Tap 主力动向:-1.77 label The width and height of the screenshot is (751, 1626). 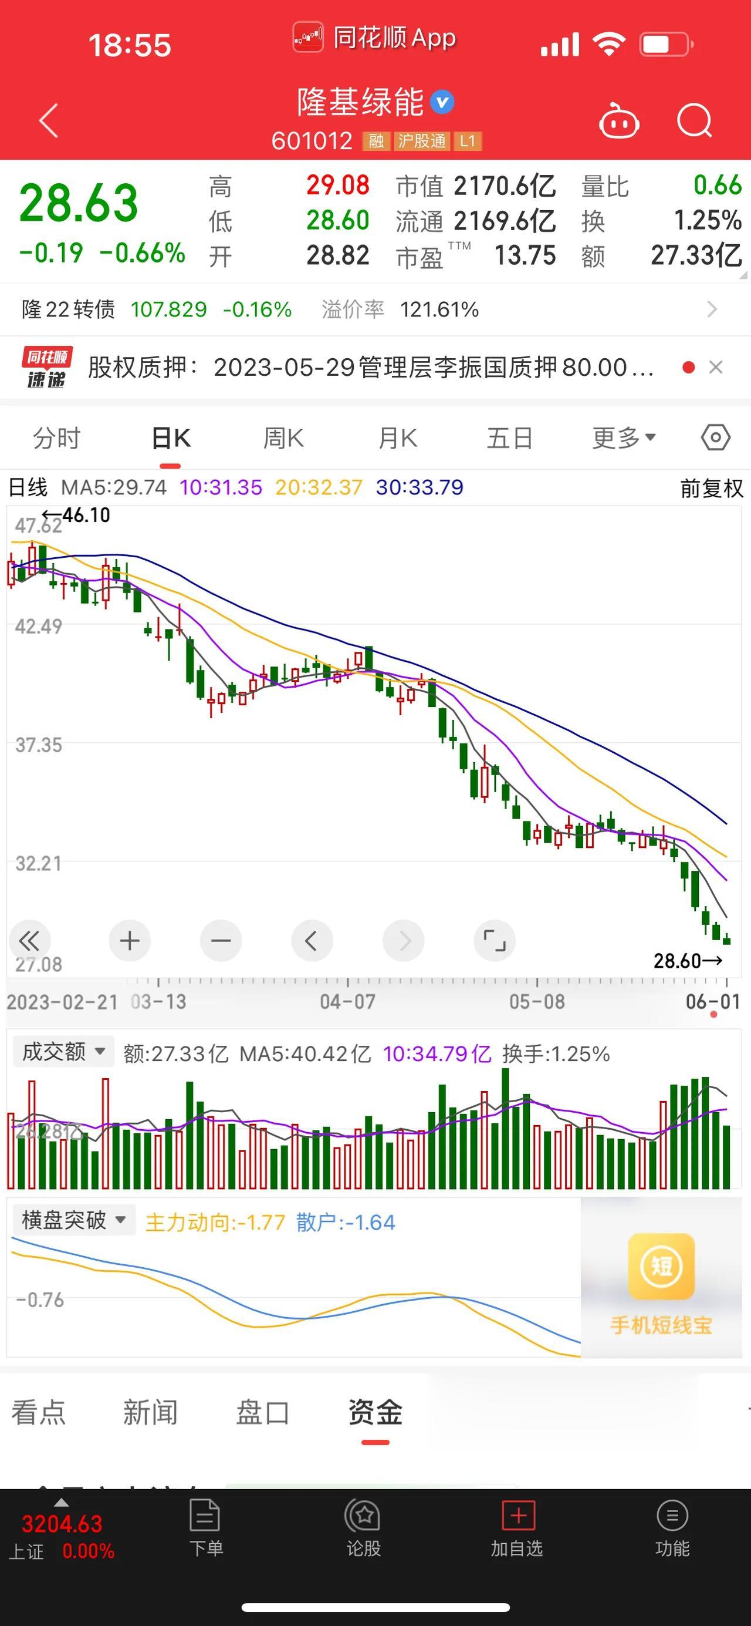click(x=215, y=1223)
